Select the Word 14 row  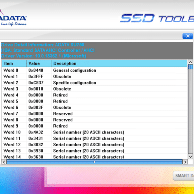pos(95,157)
